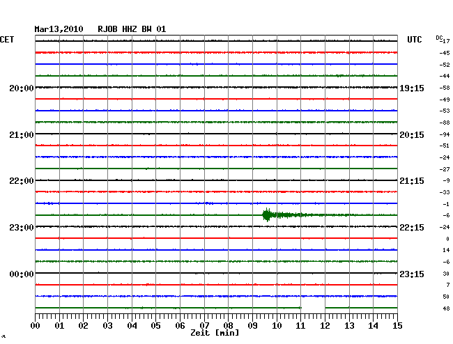Click minute 02 on the time axis
This screenshot has width=453, height=344.
click(x=83, y=325)
